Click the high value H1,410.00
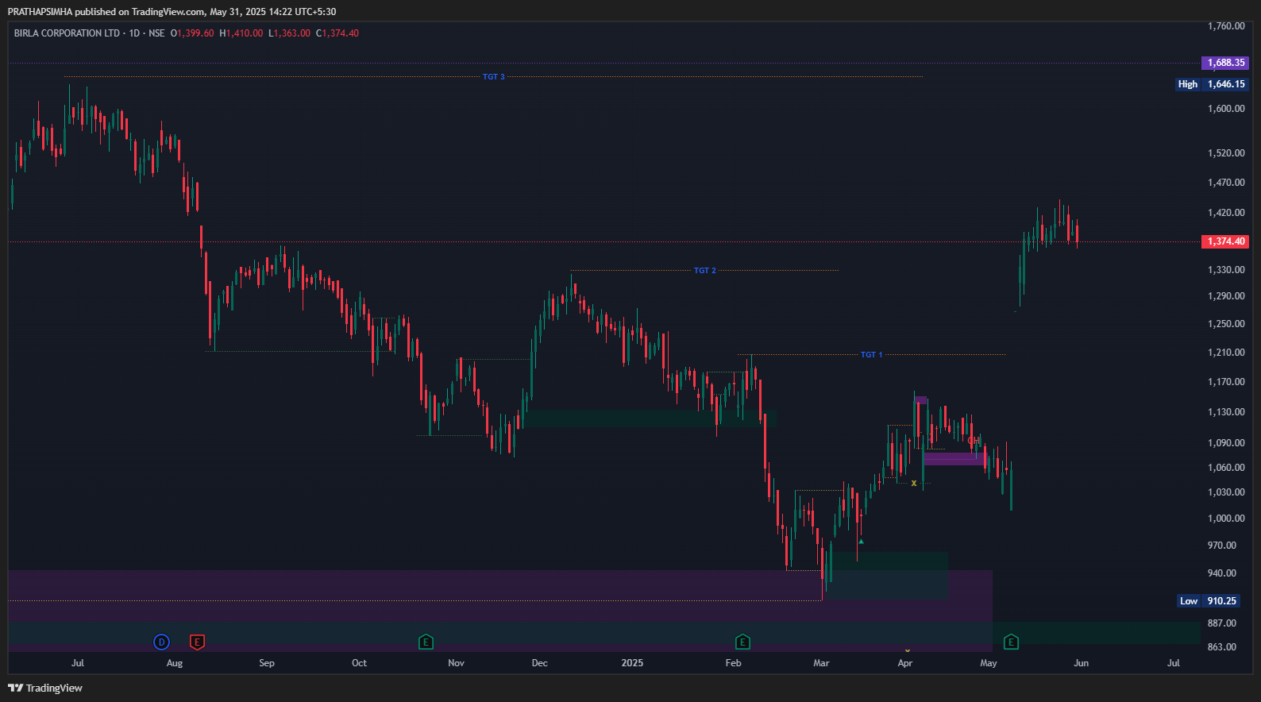Viewport: 1261px width, 702px height. (x=241, y=33)
